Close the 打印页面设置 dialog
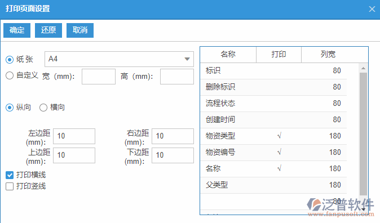Screen dimensions: 380x223 pyautogui.click(x=372, y=9)
